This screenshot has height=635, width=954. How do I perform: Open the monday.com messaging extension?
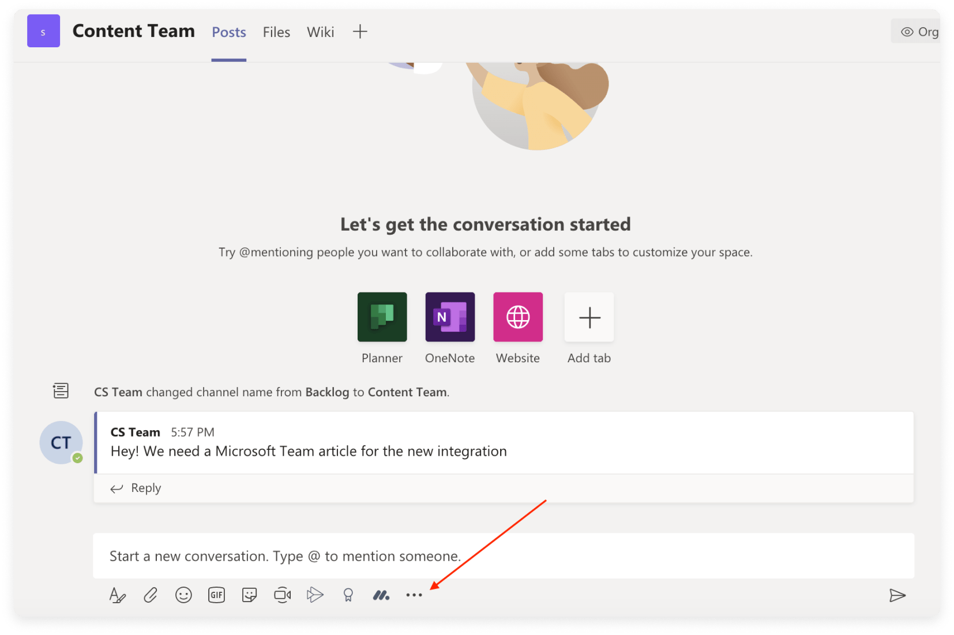[381, 595]
